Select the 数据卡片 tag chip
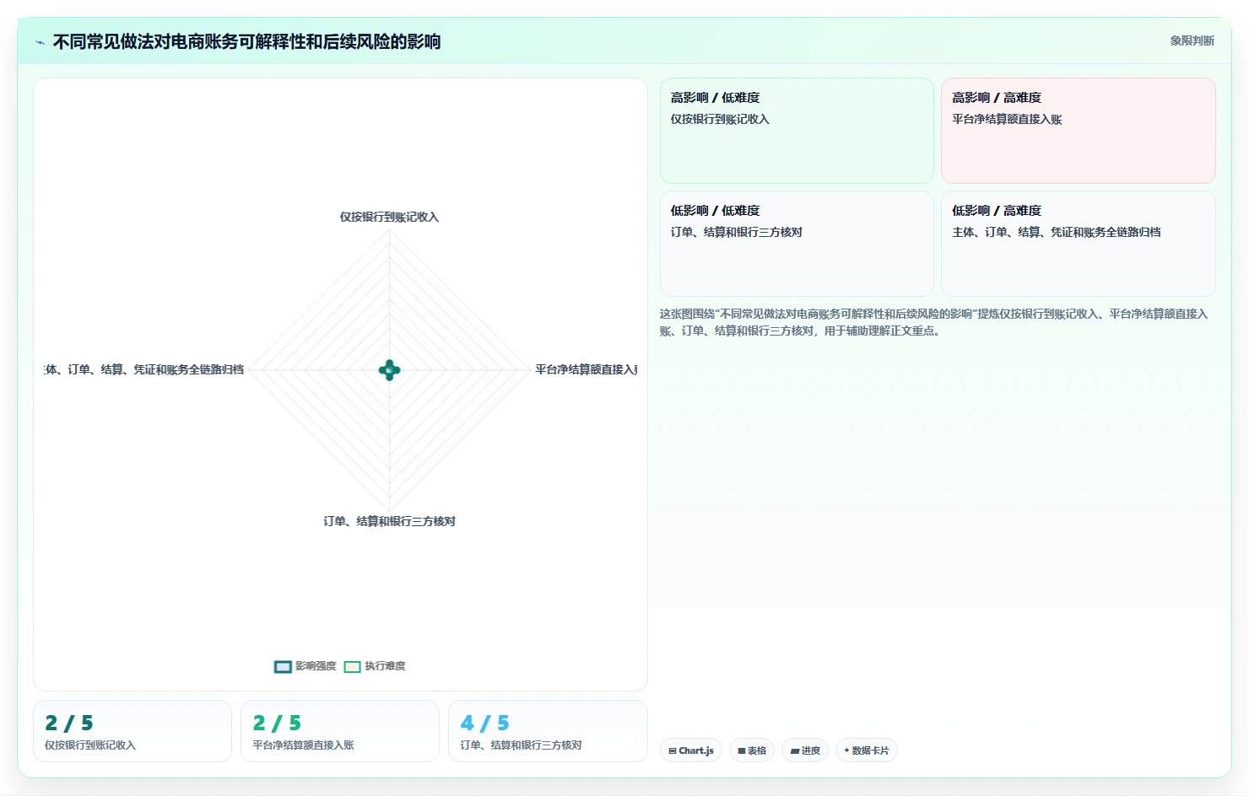 point(866,750)
